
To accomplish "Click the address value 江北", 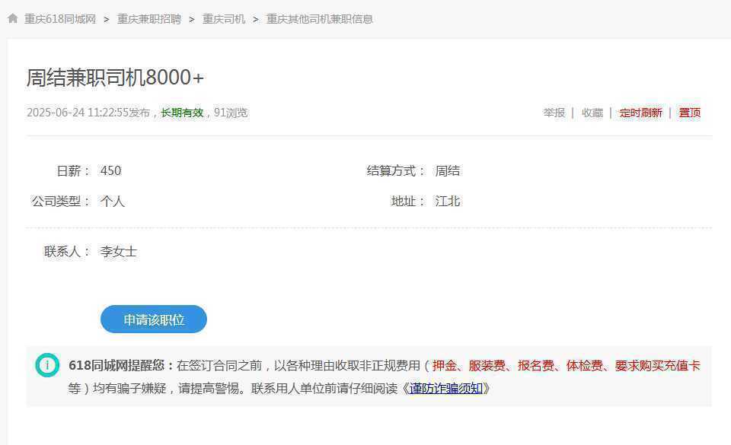I will click(448, 202).
